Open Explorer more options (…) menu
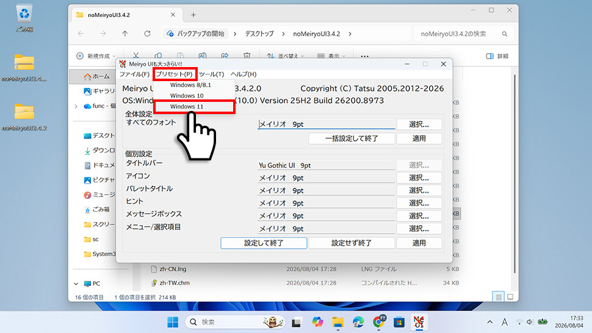The width and height of the screenshot is (592, 333). pos(364,56)
